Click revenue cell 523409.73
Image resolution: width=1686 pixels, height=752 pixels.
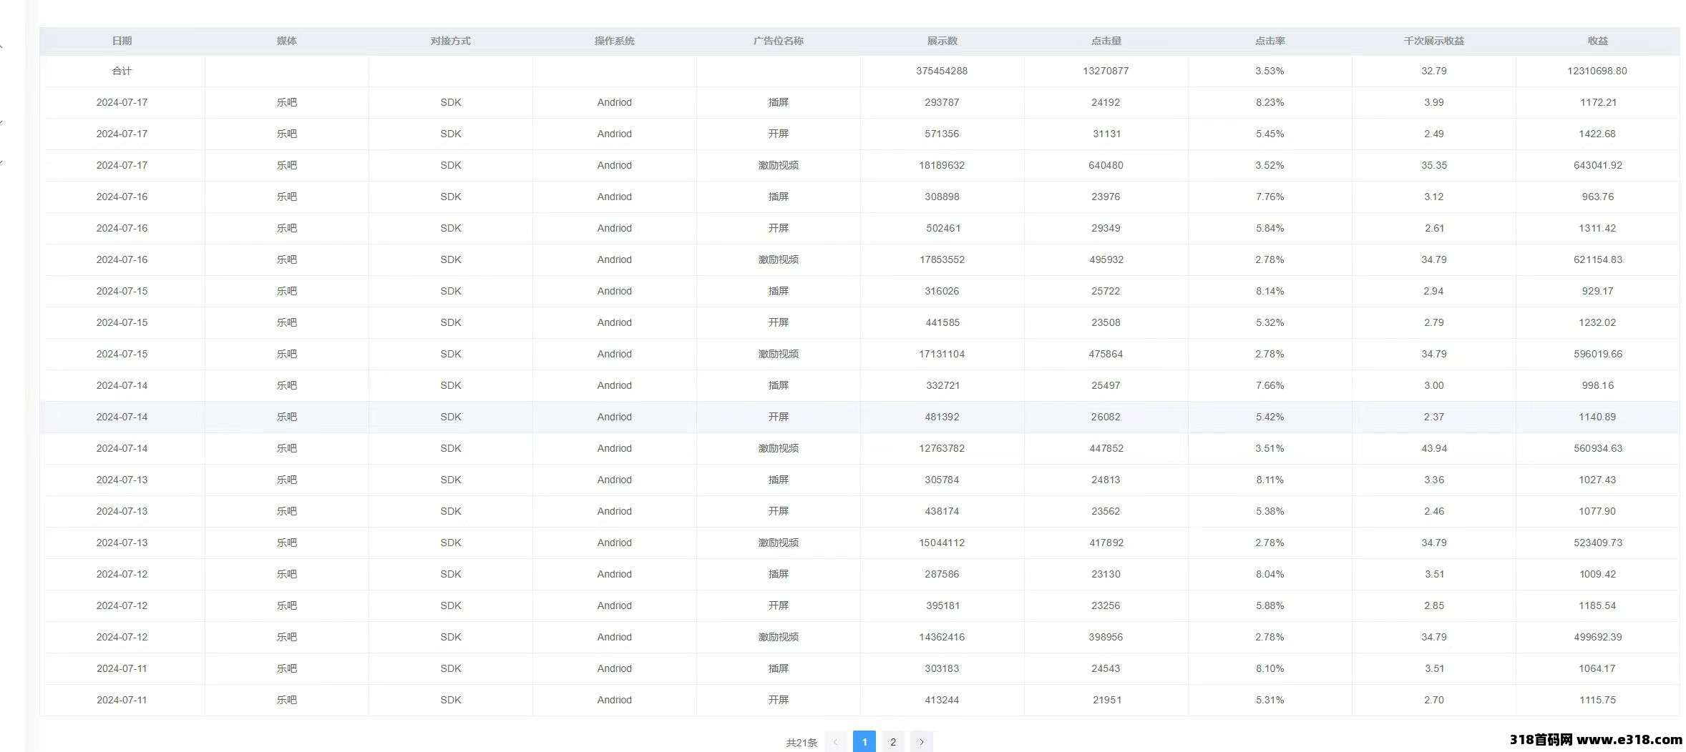pyautogui.click(x=1597, y=543)
